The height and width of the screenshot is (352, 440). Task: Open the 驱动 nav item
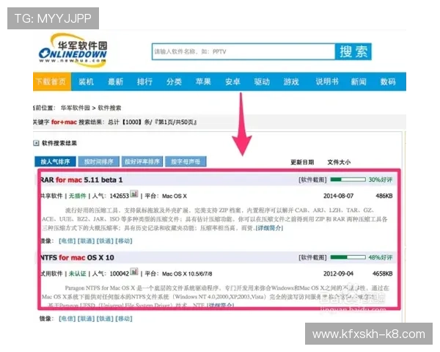[262, 81]
